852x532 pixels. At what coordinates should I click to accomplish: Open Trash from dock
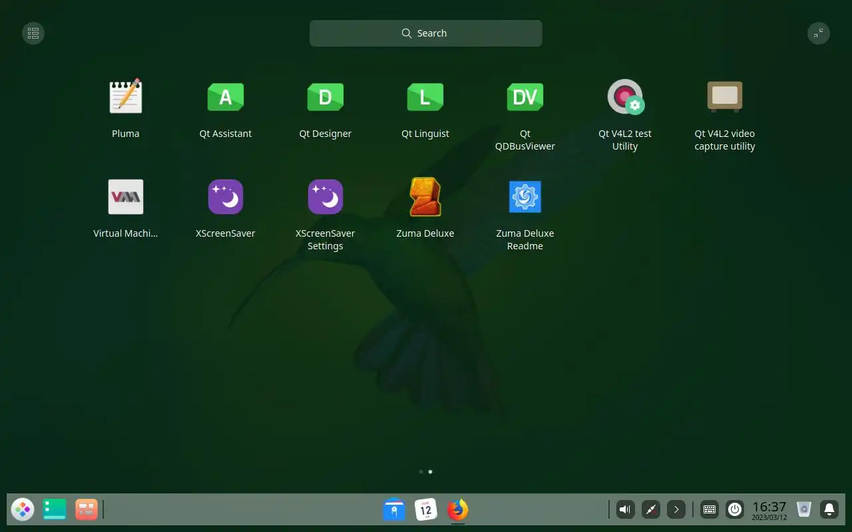(804, 510)
